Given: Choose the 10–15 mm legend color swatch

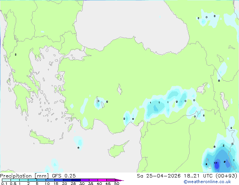Looking at the screenshot, I should [50, 180].
